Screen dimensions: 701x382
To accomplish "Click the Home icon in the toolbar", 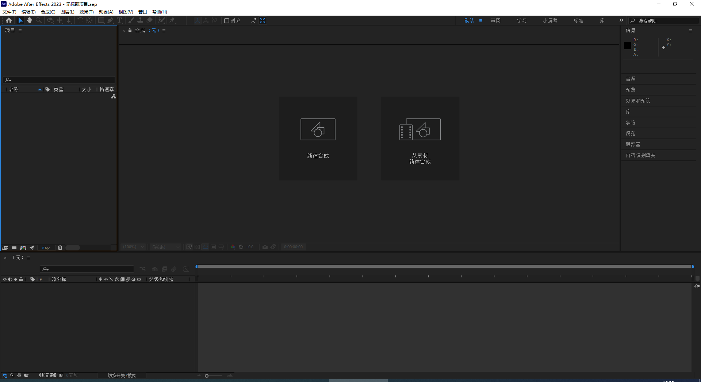I will 9,20.
